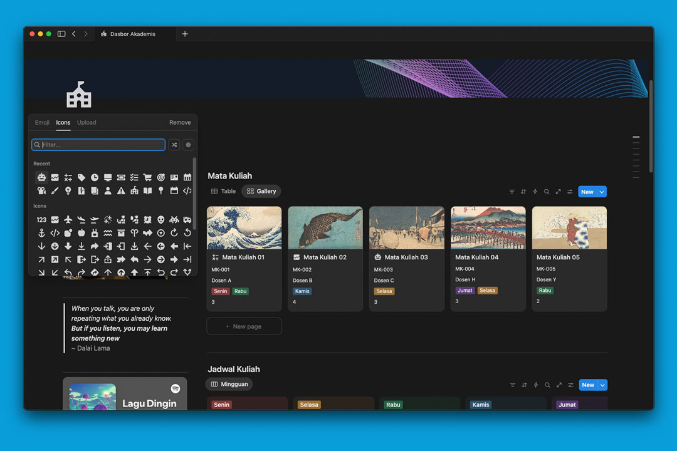This screenshot has height=451, width=677.
Task: Click New button in Mata Kuliah
Action: (587, 192)
